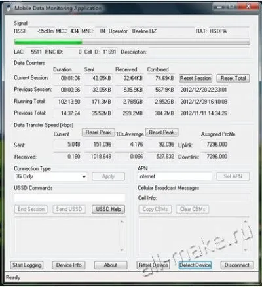Disconnect the mobile connection

(237, 265)
